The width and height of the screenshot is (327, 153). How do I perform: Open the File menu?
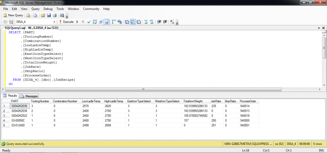click(6, 9)
